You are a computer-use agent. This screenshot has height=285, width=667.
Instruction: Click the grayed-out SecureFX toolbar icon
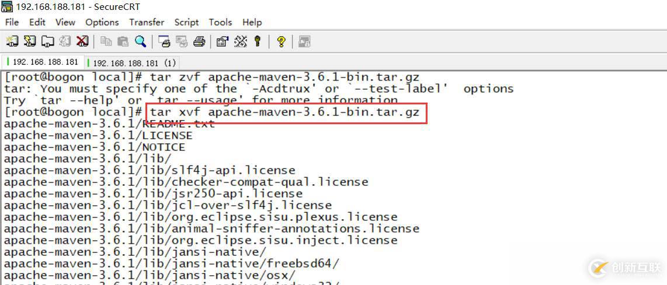pyautogui.click(x=304, y=41)
